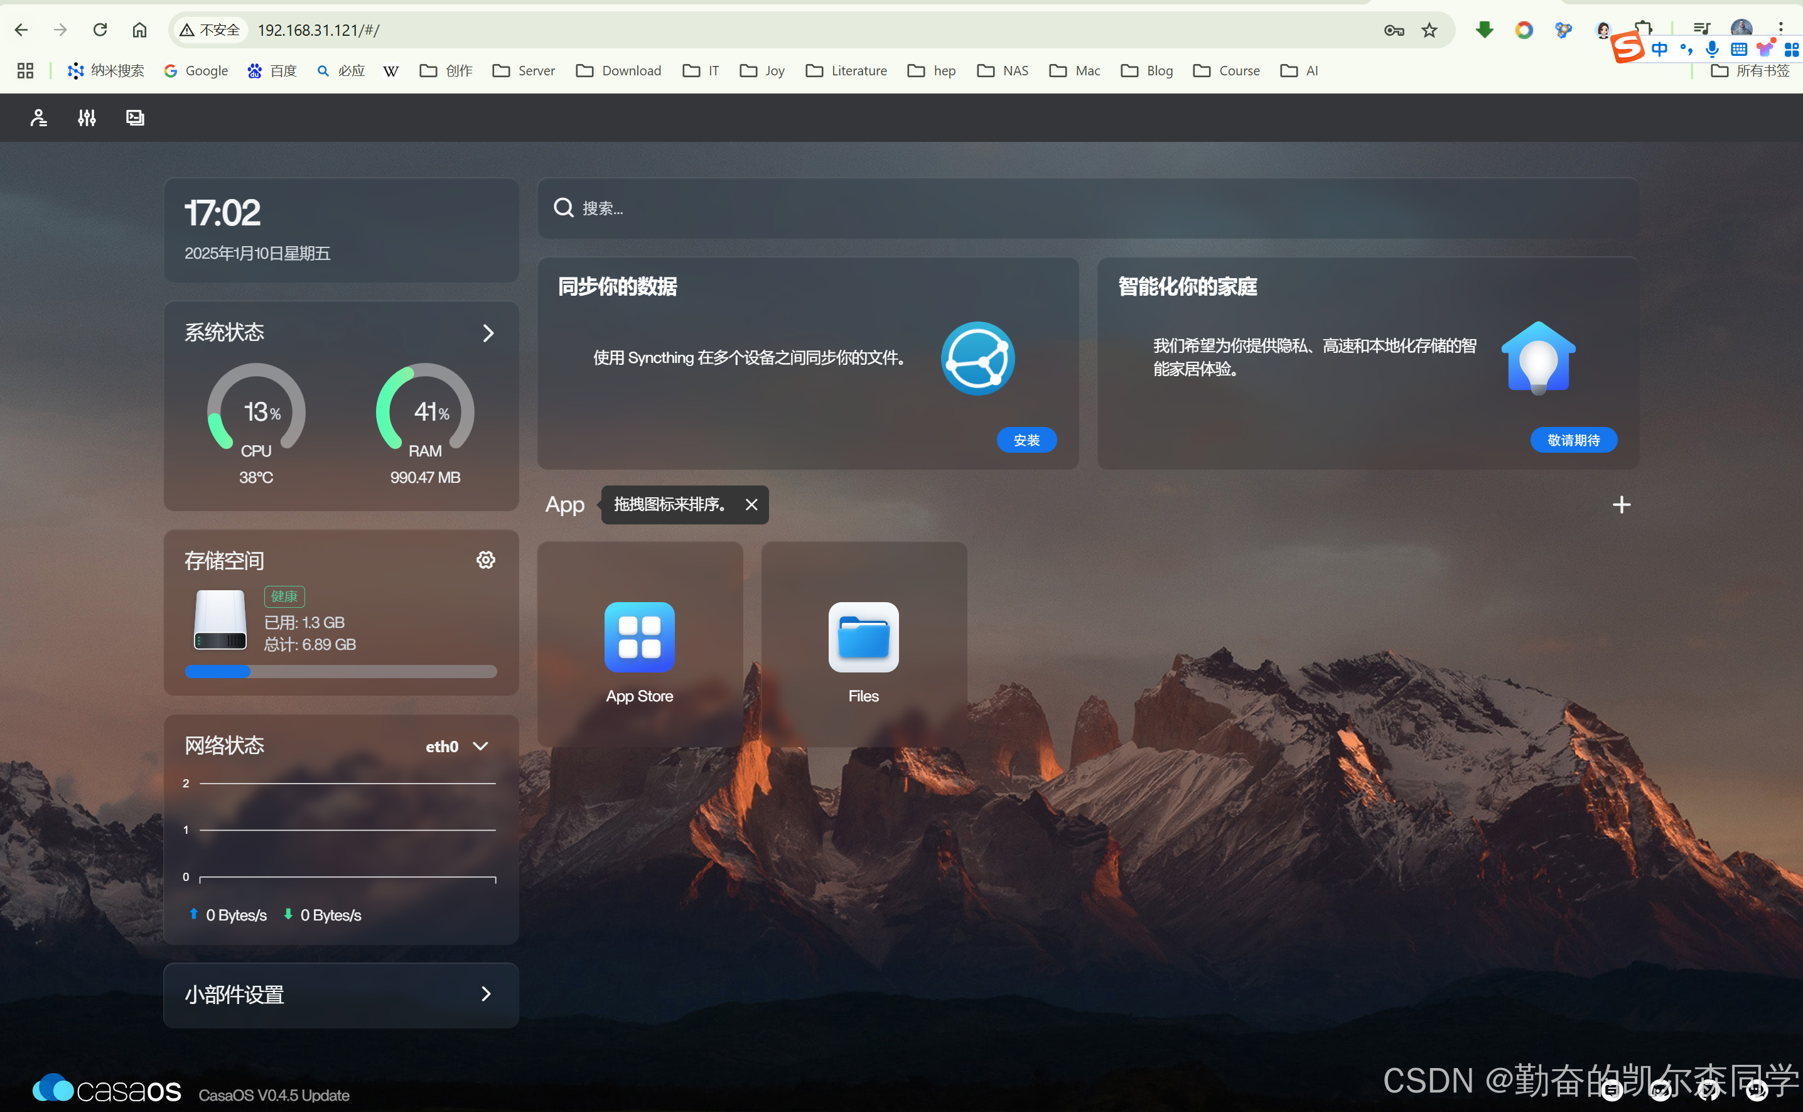The width and height of the screenshot is (1803, 1112).
Task: Expand the widget settings panel (小部件设置)
Action: pos(340,995)
